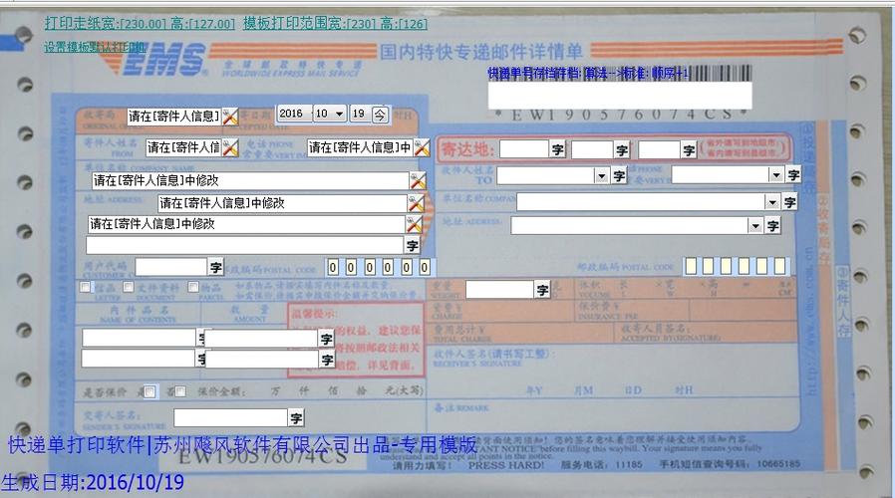Open edit tool for sender company name field
895x498 pixels.
(x=418, y=181)
